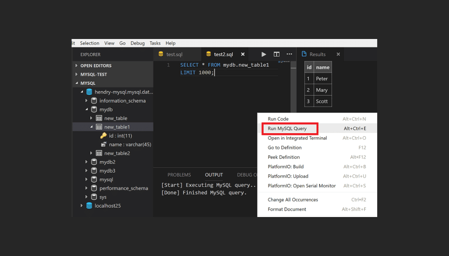Close the test2.sql tab
This screenshot has width=449, height=256.
[x=243, y=54]
